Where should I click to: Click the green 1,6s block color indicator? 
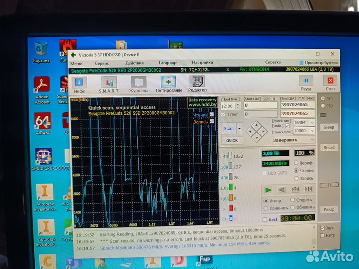231,187
